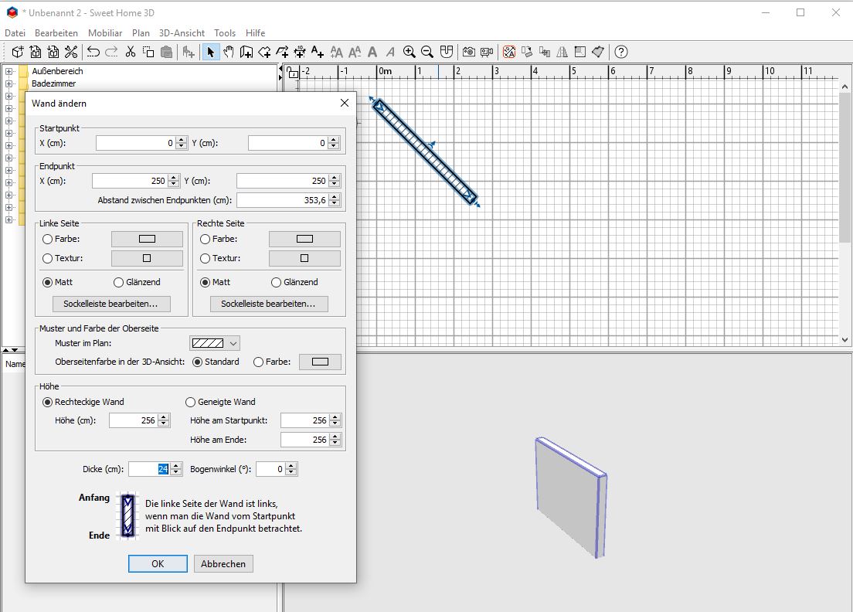Click the scissors Cut icon
Screen dimensions: 853x612
pyautogui.click(x=130, y=52)
